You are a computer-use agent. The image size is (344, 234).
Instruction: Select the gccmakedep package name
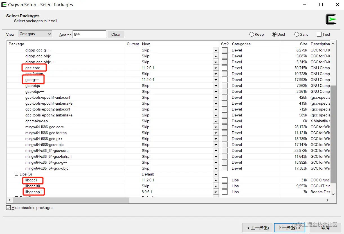37,121
